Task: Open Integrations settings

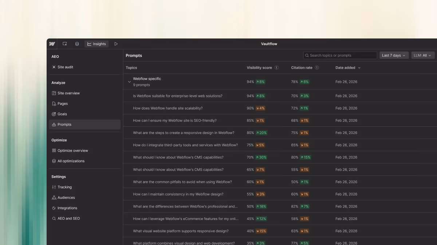Action: (x=85, y=208)
